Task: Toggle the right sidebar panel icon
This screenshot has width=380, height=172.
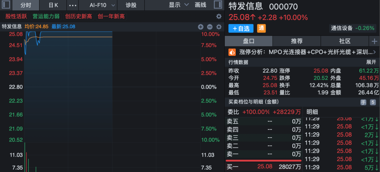Action: click(x=218, y=5)
